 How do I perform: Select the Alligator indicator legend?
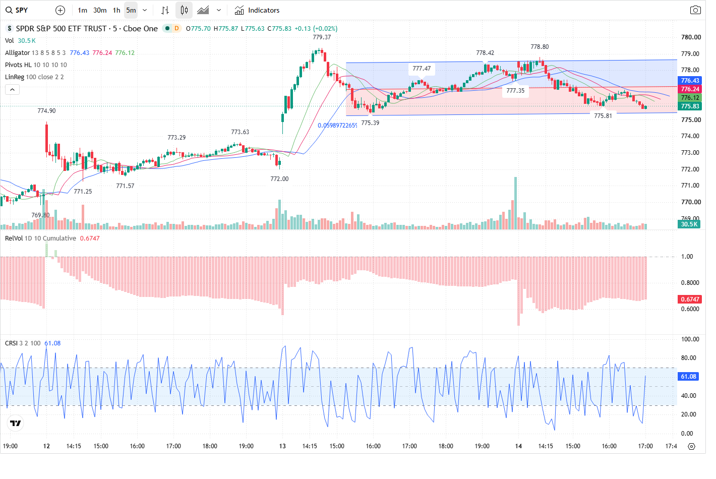[x=70, y=53]
